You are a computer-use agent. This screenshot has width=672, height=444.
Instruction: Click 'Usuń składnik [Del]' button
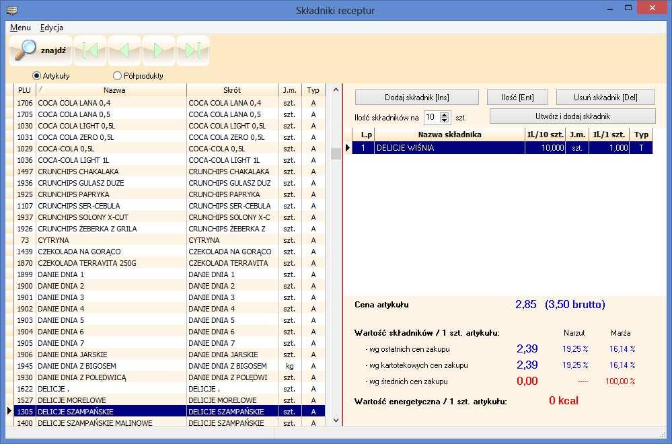tap(605, 98)
